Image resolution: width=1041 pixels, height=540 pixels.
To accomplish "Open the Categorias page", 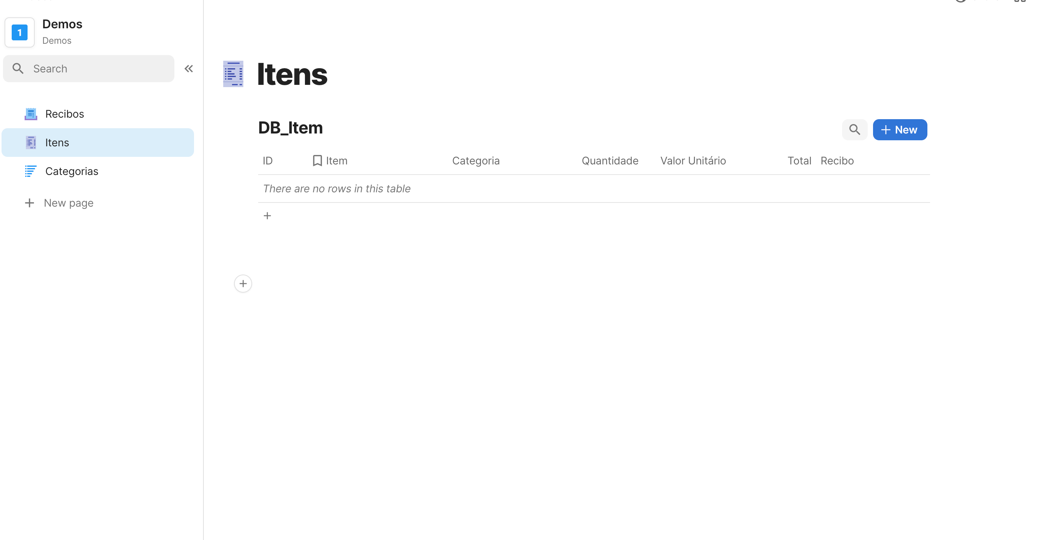I will coord(72,171).
